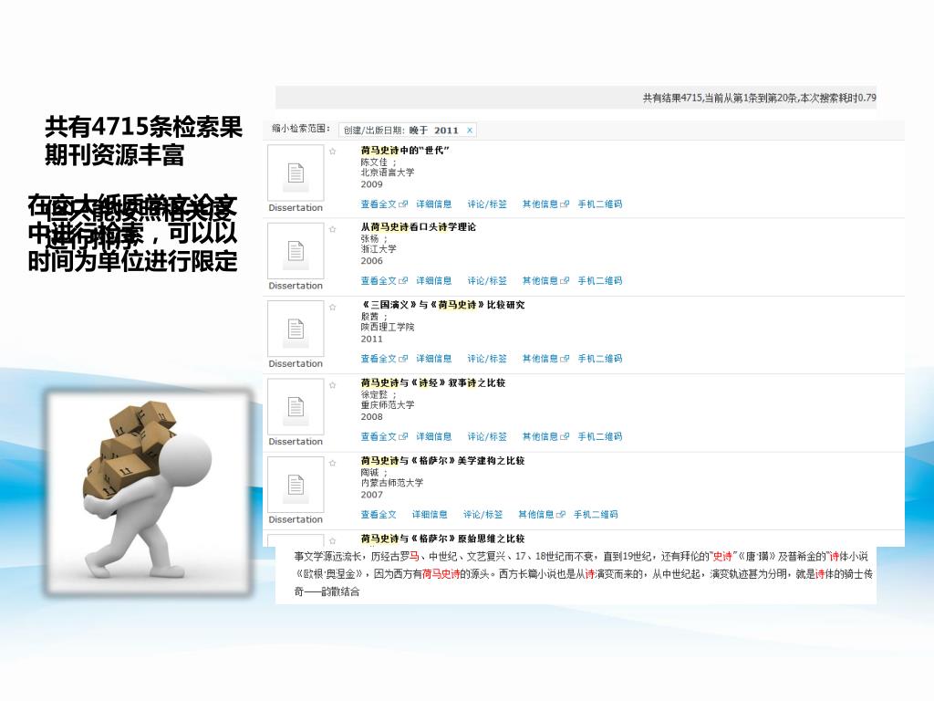Open 详细信息 tab for 重庆师范大学 result

[x=433, y=437]
